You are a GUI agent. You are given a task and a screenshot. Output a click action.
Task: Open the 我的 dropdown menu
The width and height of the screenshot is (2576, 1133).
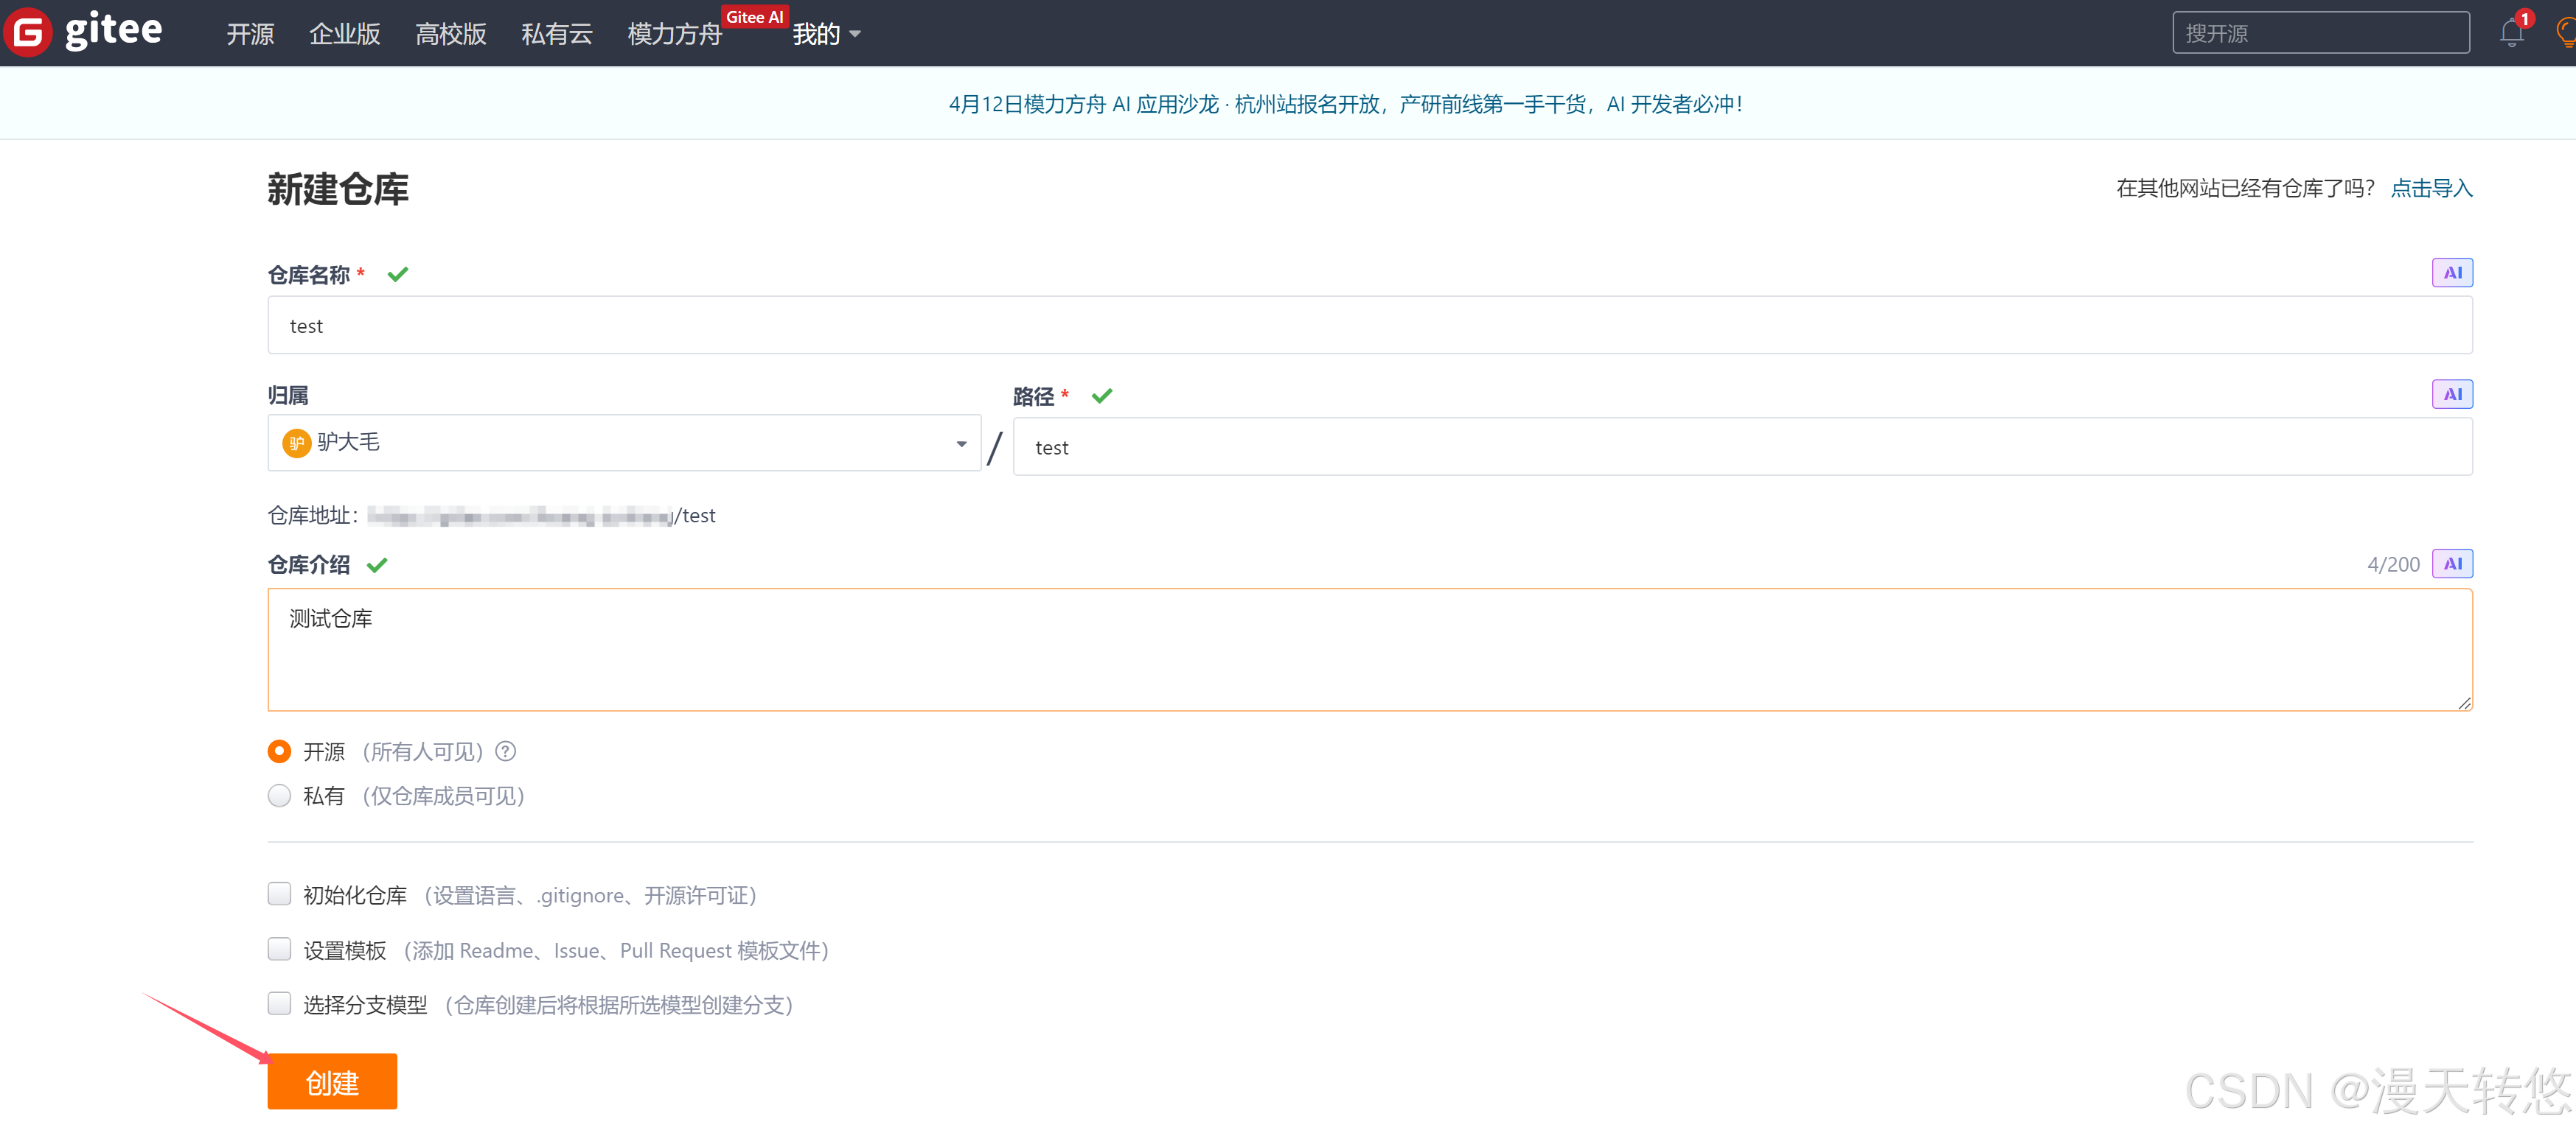(826, 34)
